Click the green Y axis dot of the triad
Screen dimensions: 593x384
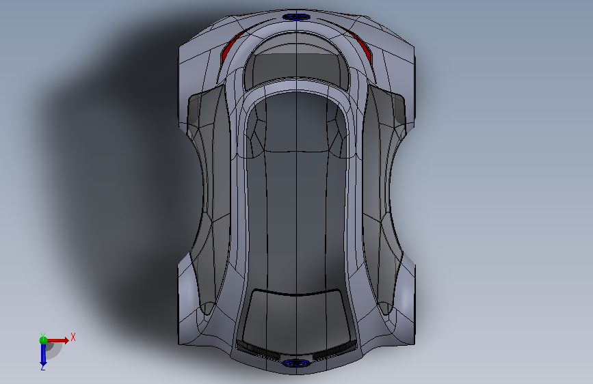click(x=43, y=340)
